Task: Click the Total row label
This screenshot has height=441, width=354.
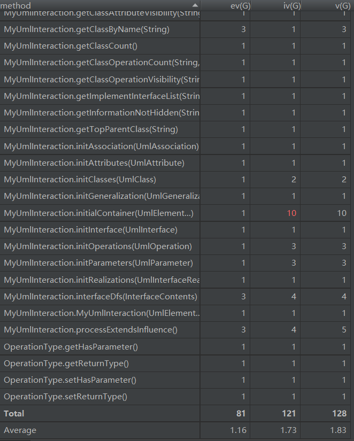Action: click(x=14, y=413)
